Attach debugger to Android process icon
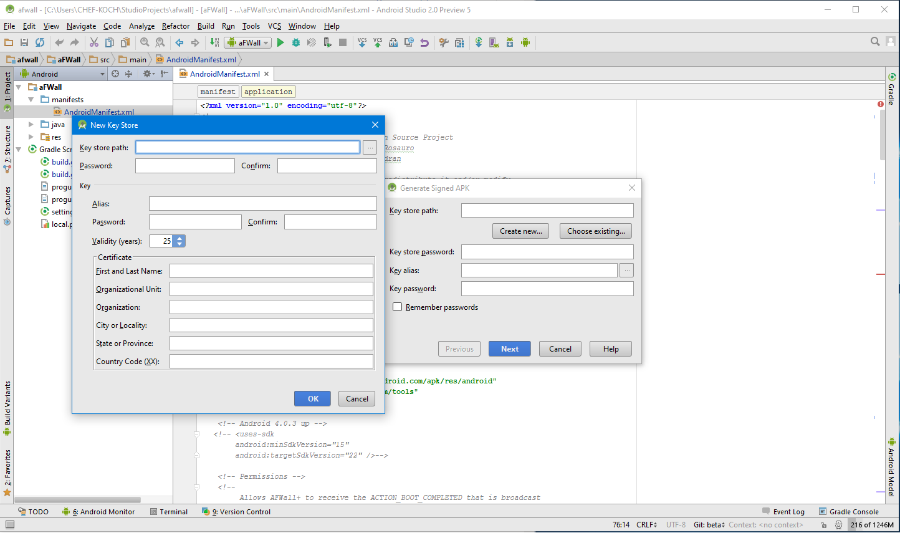 click(x=328, y=42)
